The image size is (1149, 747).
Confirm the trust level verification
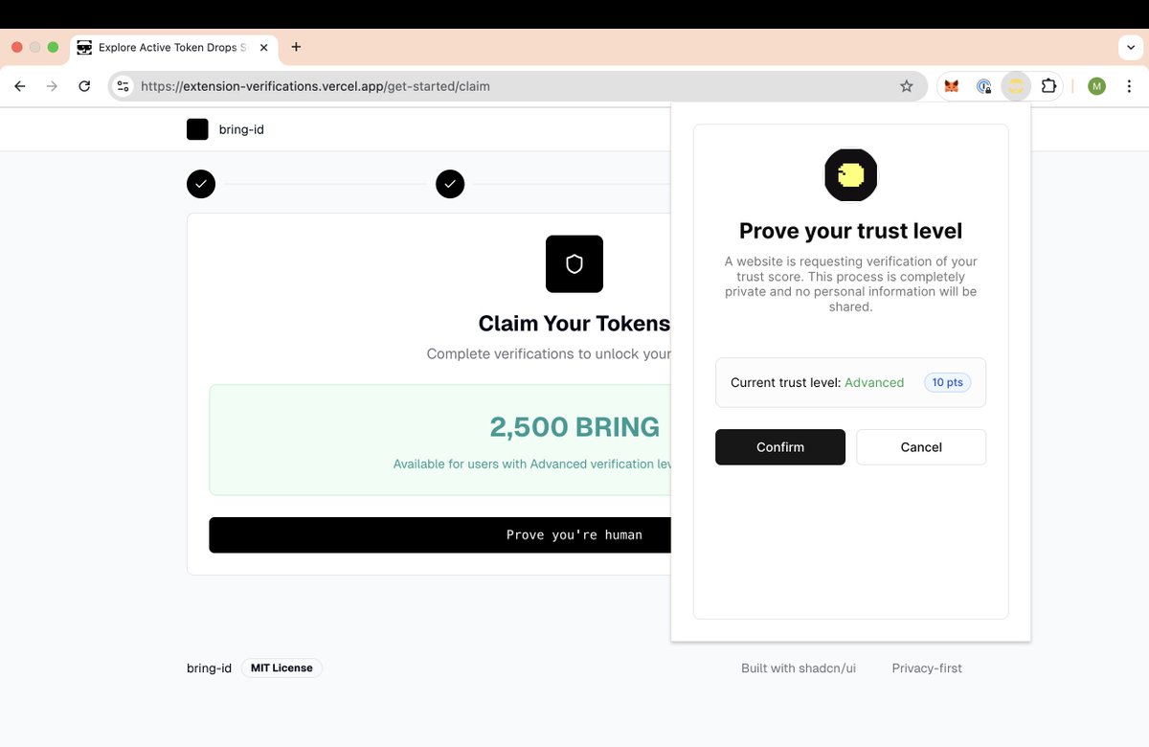[x=780, y=447]
